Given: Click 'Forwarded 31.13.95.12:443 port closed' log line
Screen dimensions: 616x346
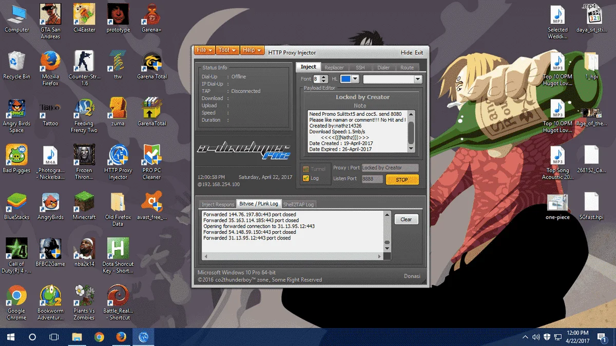Looking at the screenshot, I should pyautogui.click(x=247, y=238).
